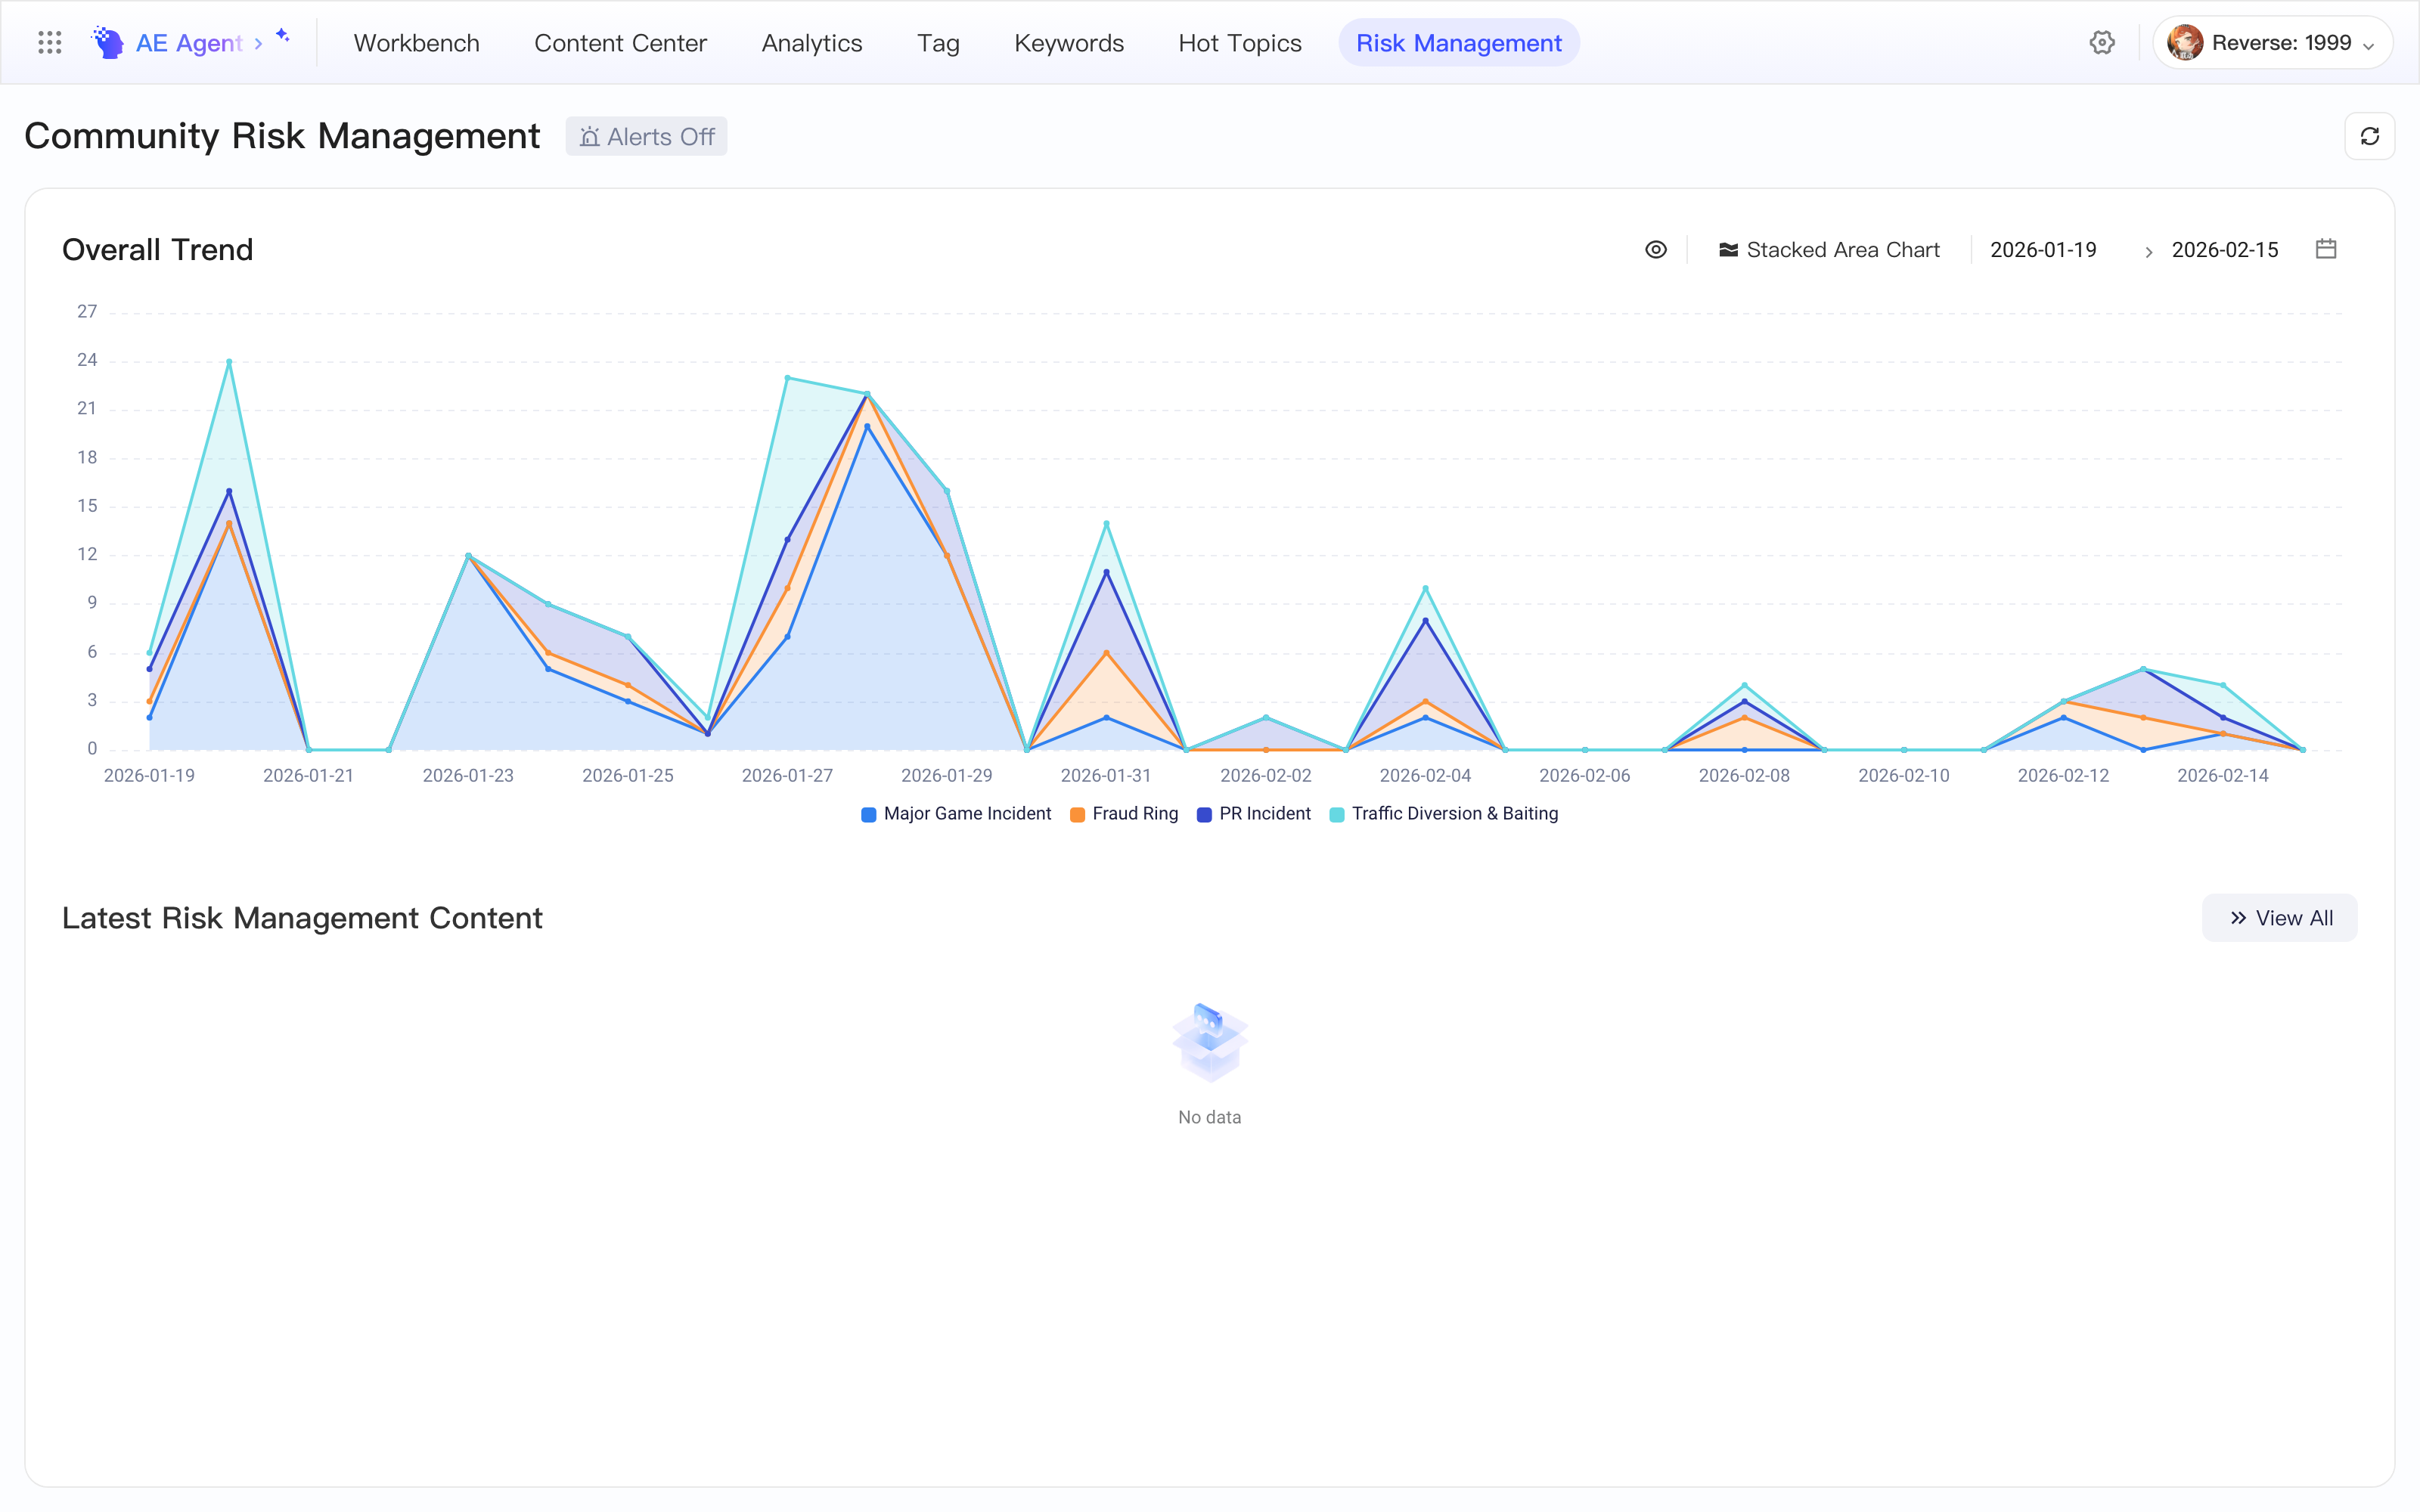2420x1512 pixels.
Task: Toggle Major Game Incident legend series
Action: (x=956, y=814)
